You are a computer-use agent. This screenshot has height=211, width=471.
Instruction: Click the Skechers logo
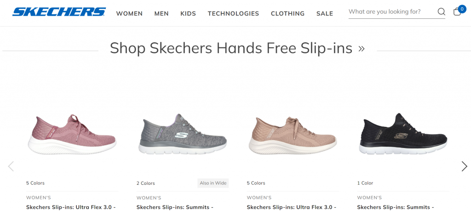[59, 11]
